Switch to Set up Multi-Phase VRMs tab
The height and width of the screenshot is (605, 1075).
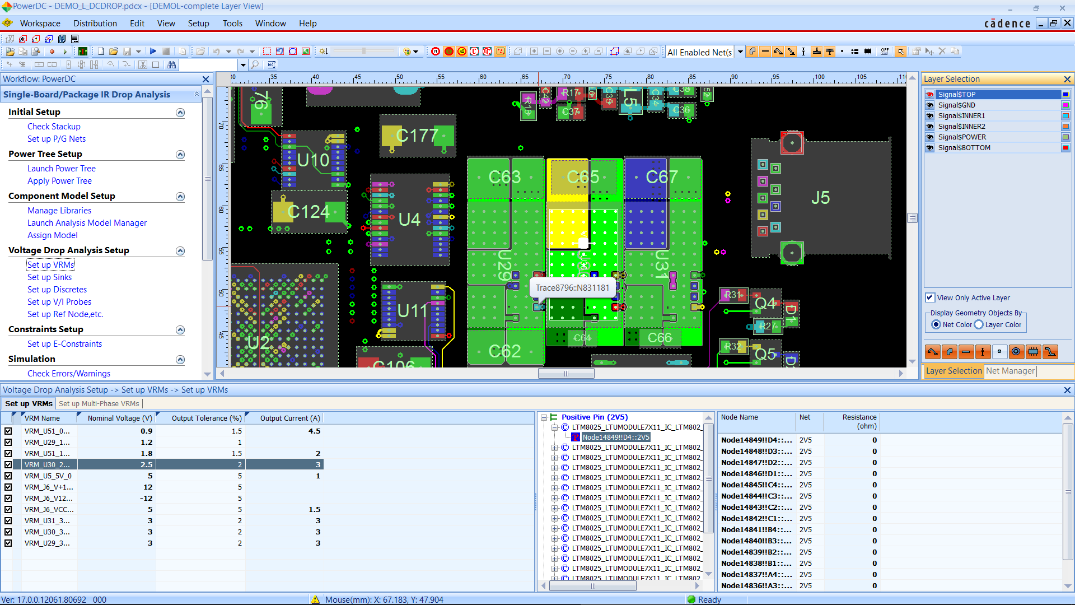click(99, 403)
